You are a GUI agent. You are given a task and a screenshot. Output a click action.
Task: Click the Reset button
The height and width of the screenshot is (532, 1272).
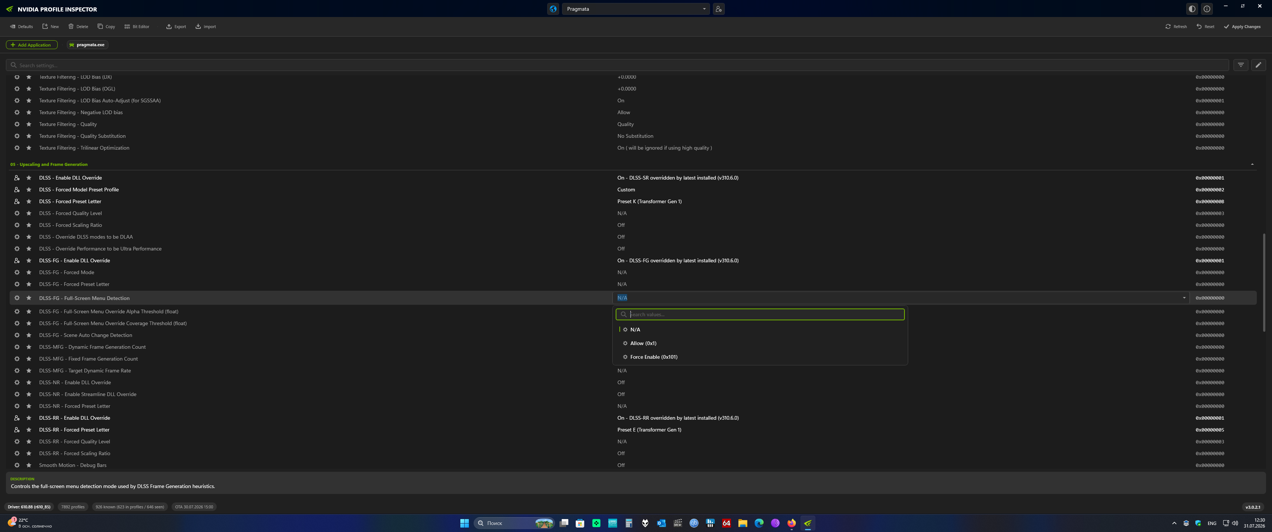pos(1205,27)
